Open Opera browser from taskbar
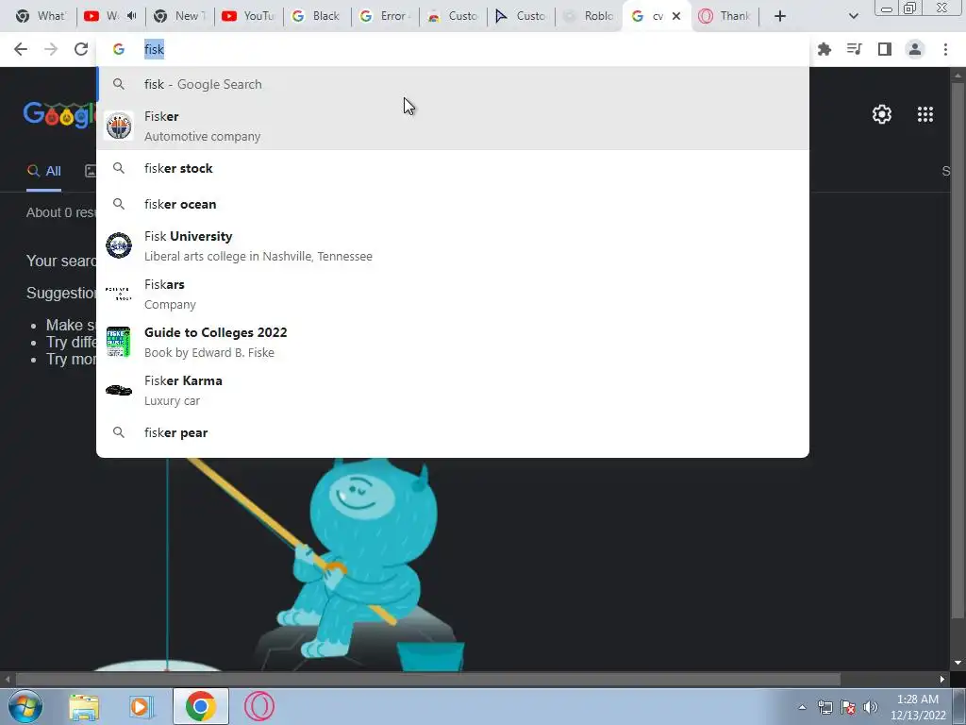 258,706
